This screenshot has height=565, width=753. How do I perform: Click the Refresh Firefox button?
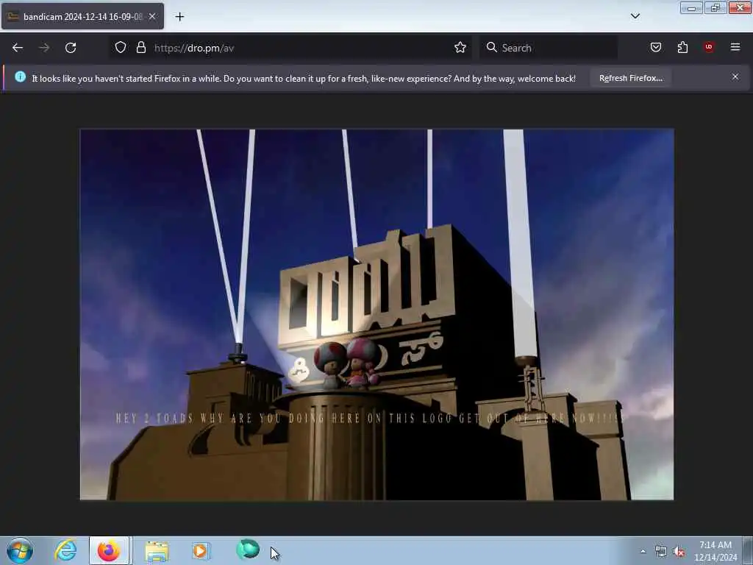pyautogui.click(x=630, y=78)
